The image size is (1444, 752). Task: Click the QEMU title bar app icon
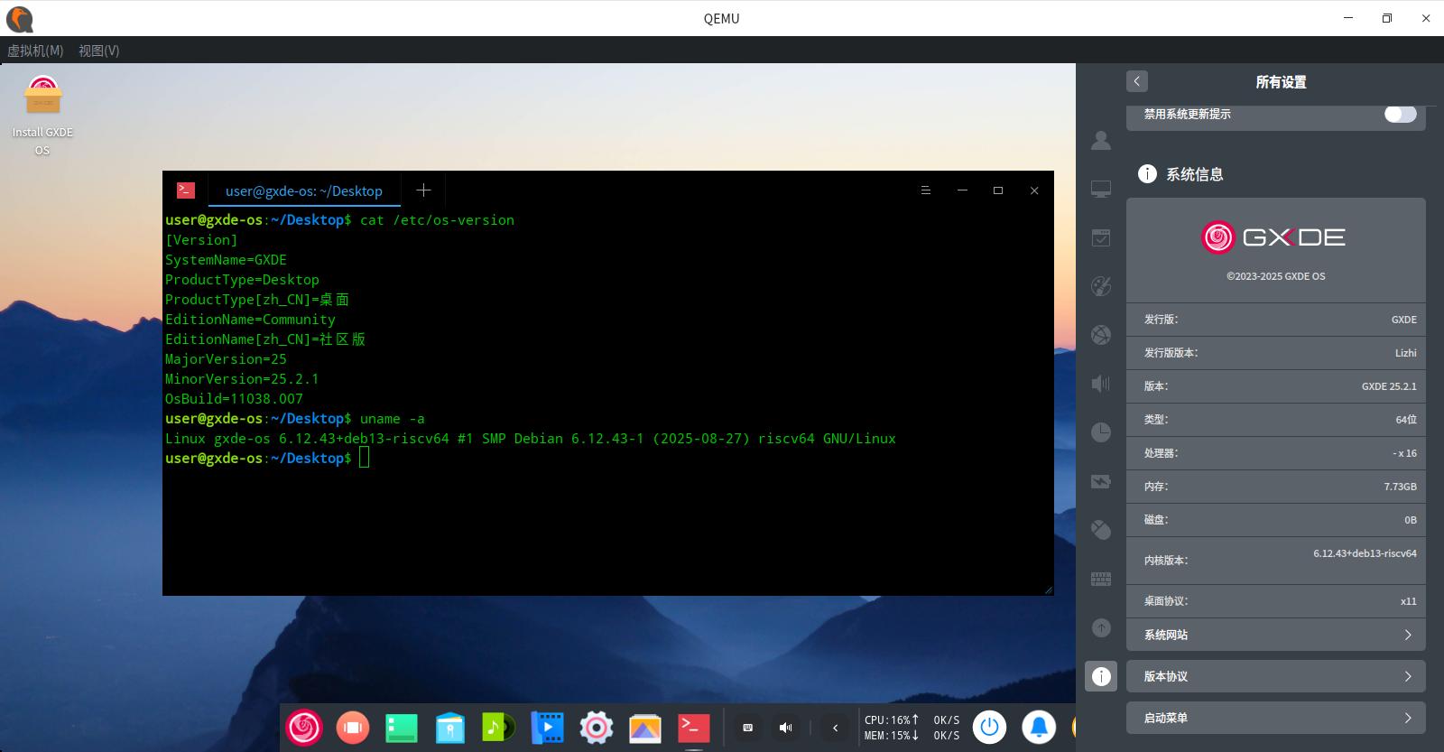(x=19, y=18)
